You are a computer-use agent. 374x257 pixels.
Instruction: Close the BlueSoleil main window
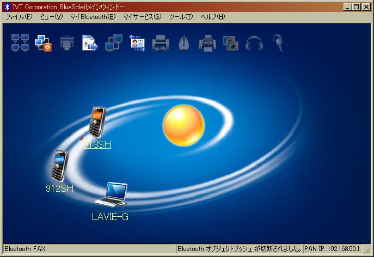tap(366, 7)
